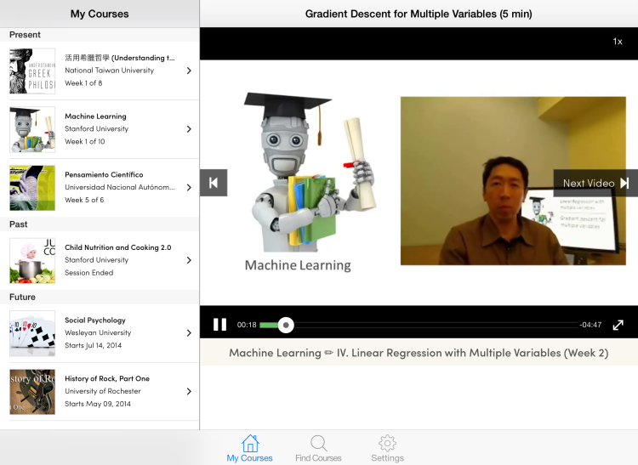Open the Social Psychology playing cards thumbnail

(x=32, y=333)
